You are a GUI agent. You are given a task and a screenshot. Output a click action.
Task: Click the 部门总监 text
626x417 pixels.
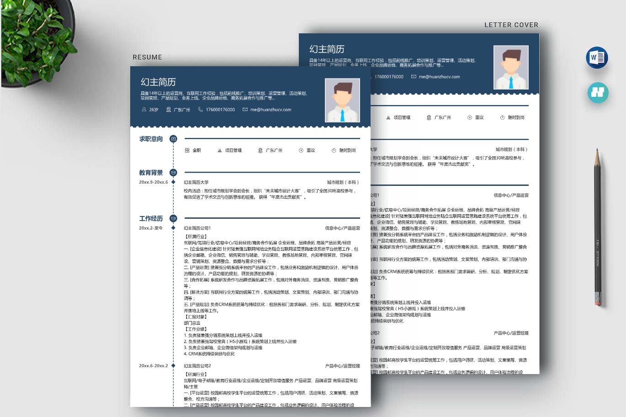point(192,323)
